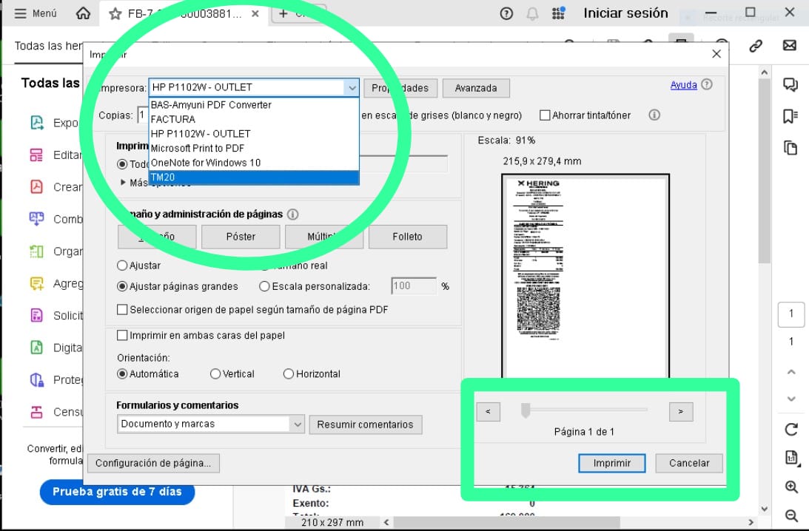
Task: Click the help question mark icon
Action: click(x=506, y=13)
